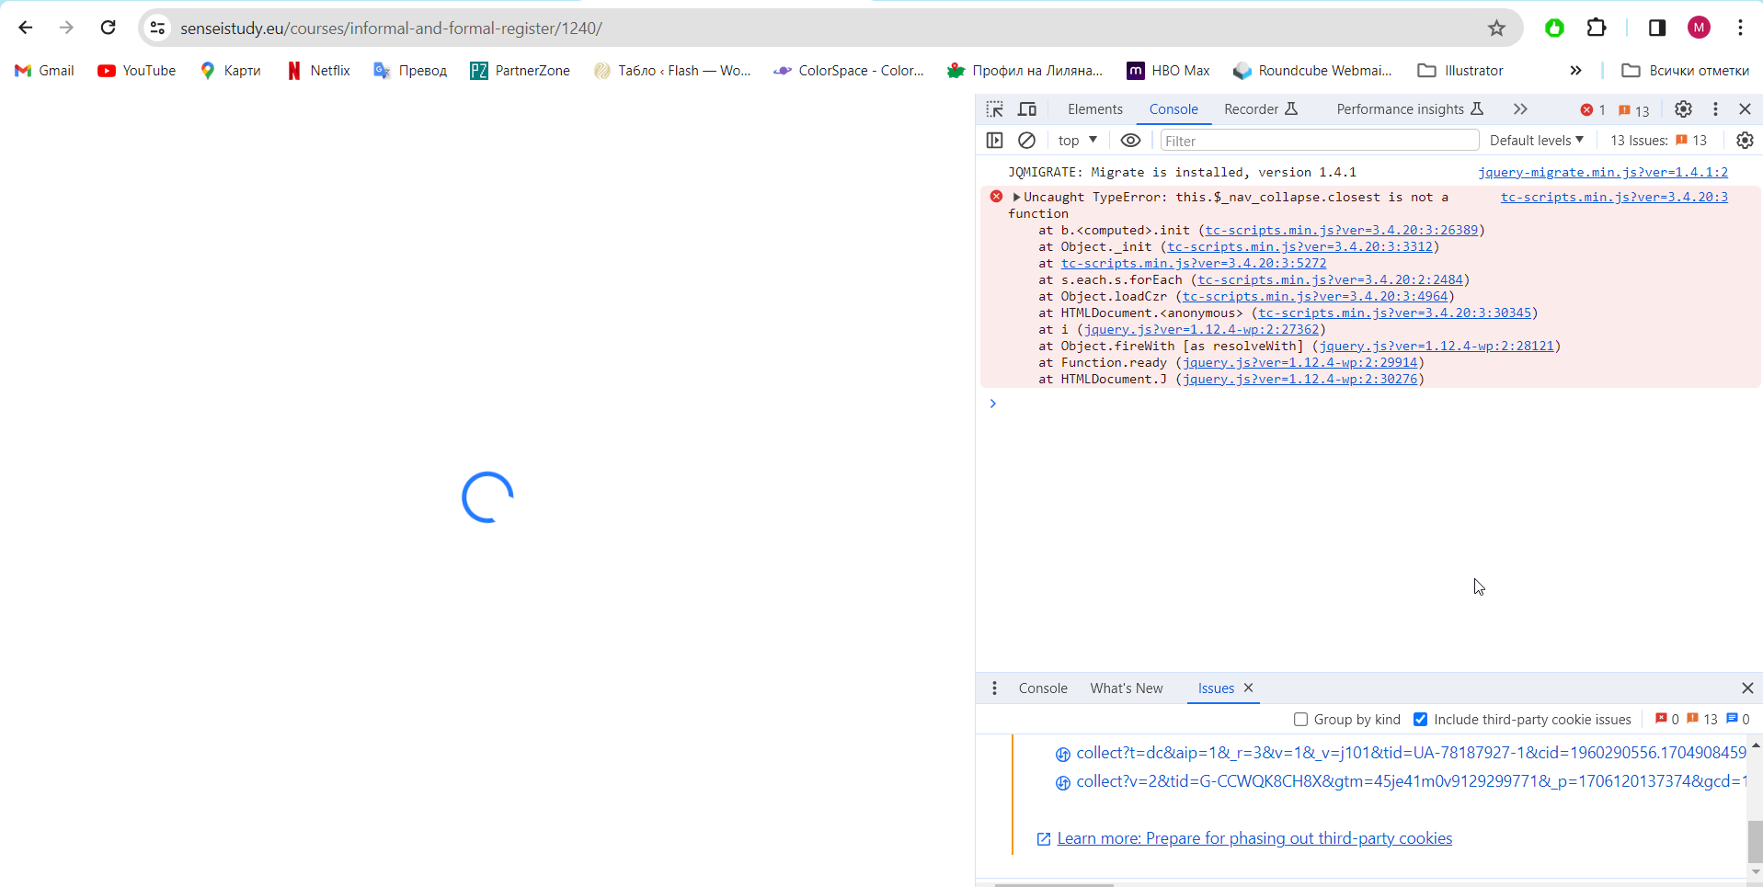Toggle the device toolbar in DevTools
The image size is (1763, 887).
tap(1027, 109)
